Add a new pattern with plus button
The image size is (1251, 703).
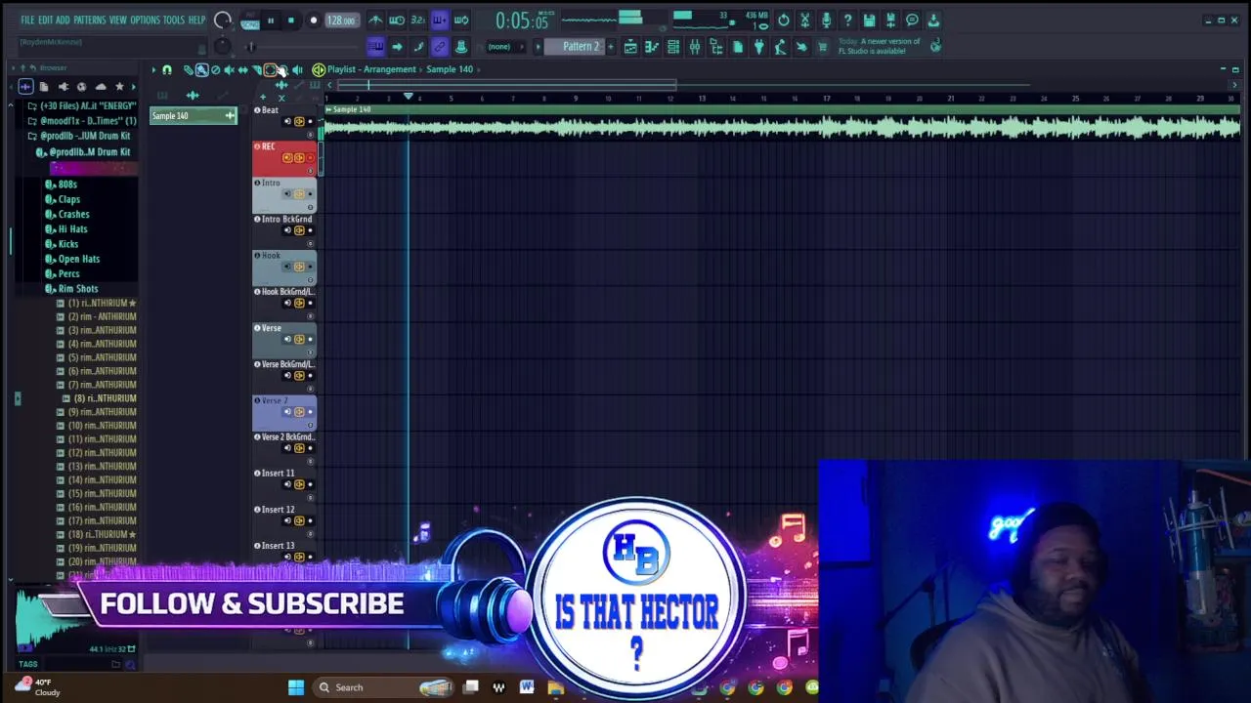point(611,47)
